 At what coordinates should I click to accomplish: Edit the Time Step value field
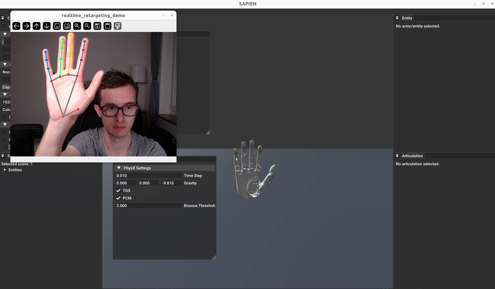click(x=149, y=175)
